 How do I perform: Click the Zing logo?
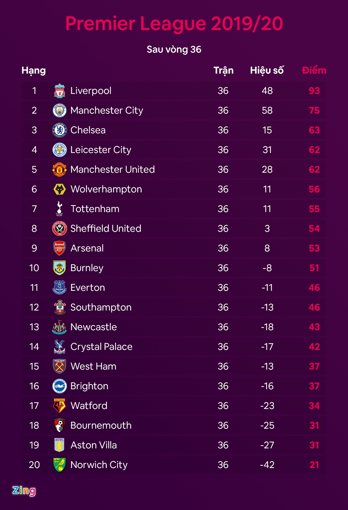pyautogui.click(x=24, y=491)
